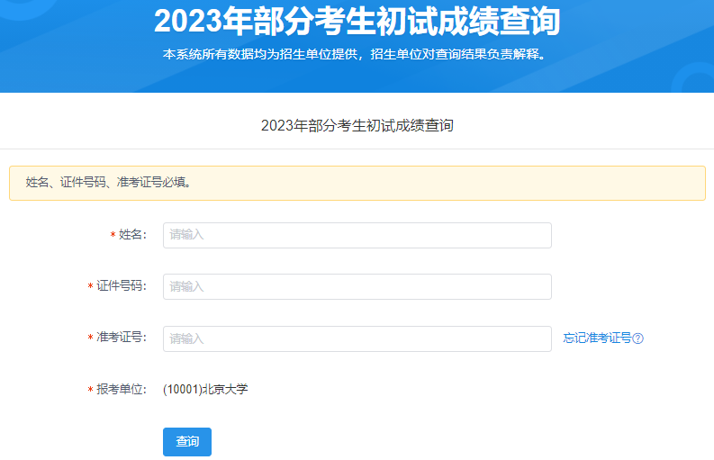Focus the 证件号码 ID number input box
The width and height of the screenshot is (714, 460).
(x=357, y=286)
